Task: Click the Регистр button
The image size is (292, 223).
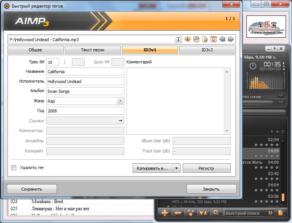Action: click(206, 168)
